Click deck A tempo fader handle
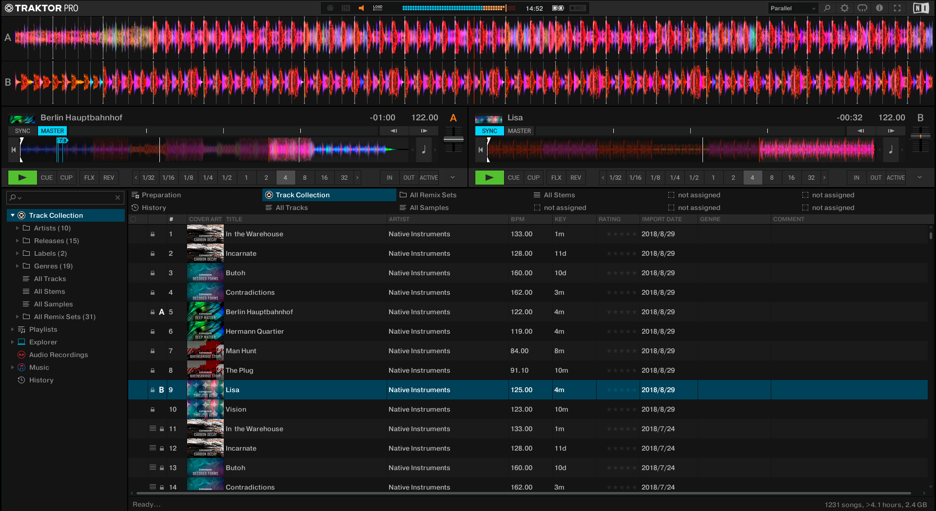 click(453, 140)
